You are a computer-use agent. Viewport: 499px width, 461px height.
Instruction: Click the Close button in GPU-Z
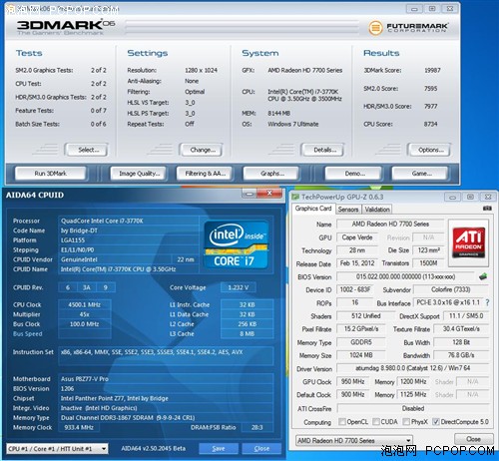coord(474,439)
